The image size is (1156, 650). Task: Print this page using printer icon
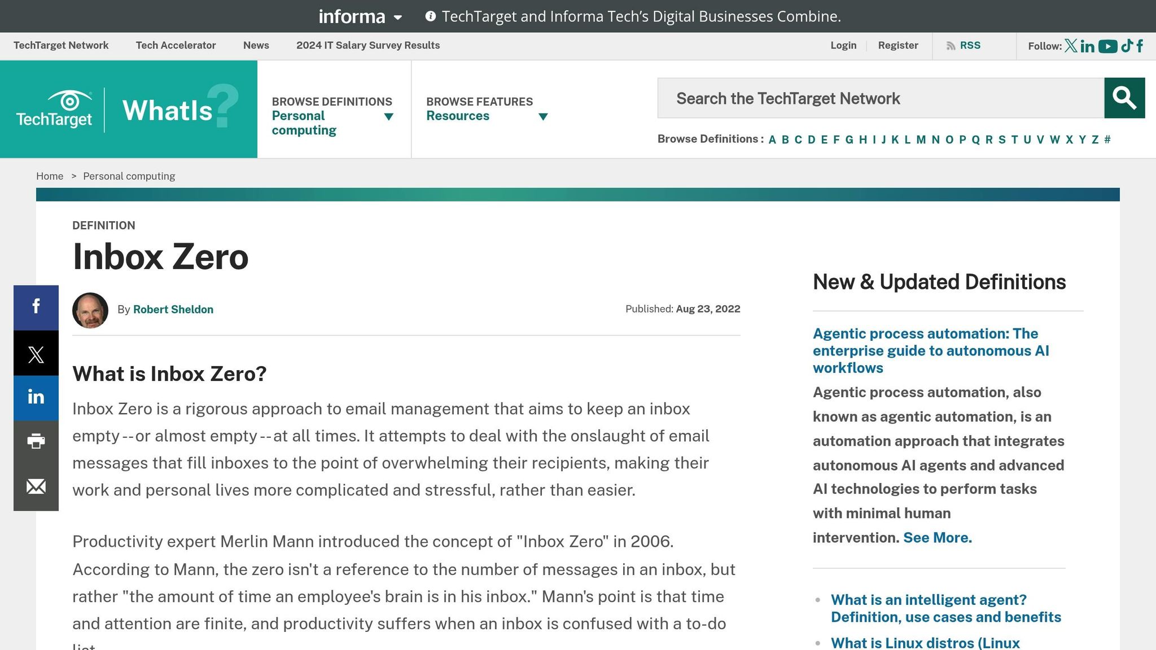36,441
